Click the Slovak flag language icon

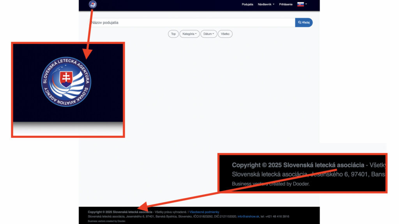[300, 4]
